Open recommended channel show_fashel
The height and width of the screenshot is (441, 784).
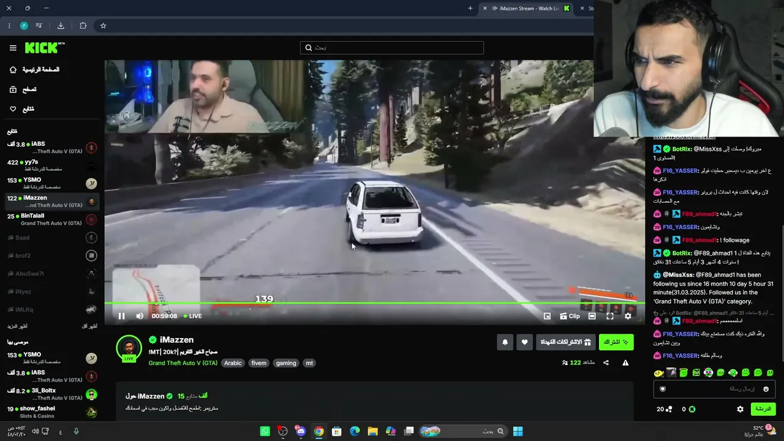click(52, 412)
